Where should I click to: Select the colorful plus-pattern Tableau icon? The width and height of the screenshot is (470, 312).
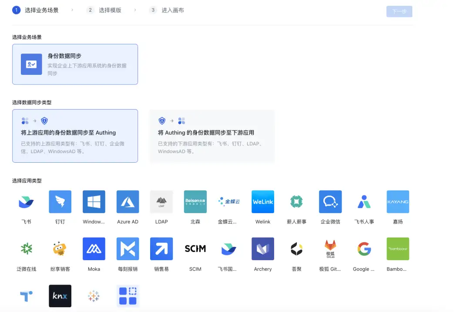coord(94,296)
